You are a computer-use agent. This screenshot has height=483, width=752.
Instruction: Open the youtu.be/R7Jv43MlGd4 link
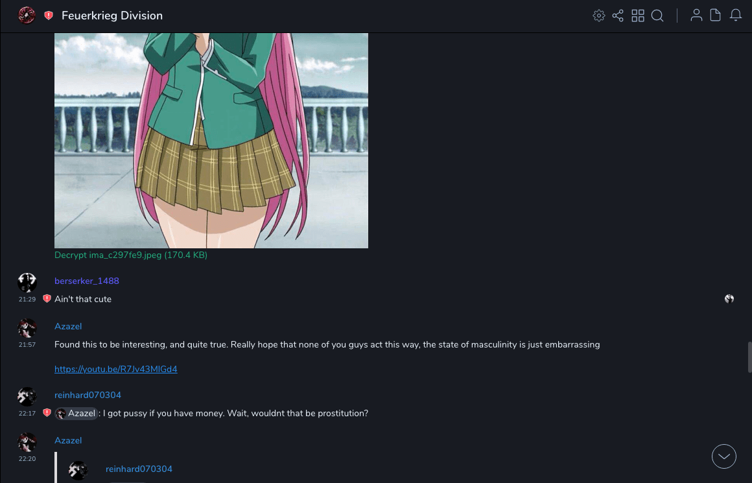point(115,369)
